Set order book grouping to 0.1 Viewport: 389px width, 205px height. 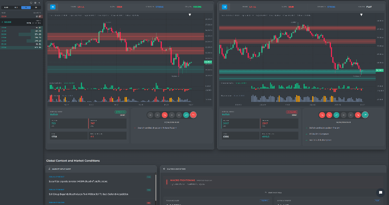pyautogui.click(x=16, y=8)
